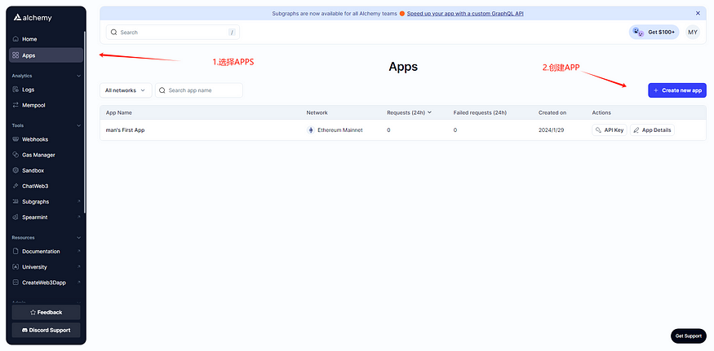Collapse the Analytics section
The height and width of the screenshot is (351, 714).
(78, 76)
